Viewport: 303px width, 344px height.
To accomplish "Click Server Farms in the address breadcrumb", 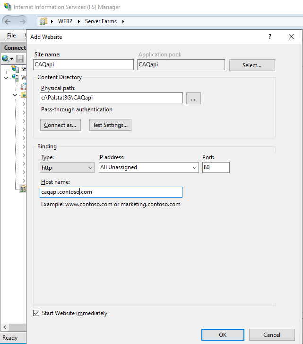I will coord(101,21).
